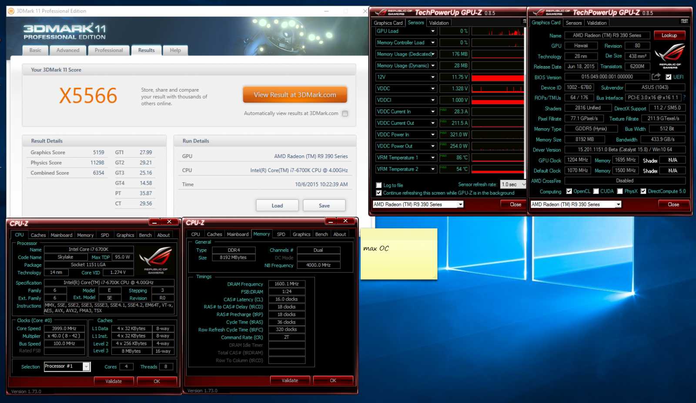Screen dimensions: 696x403
Task: Enable the Log to file checkbox
Action: pyautogui.click(x=379, y=185)
